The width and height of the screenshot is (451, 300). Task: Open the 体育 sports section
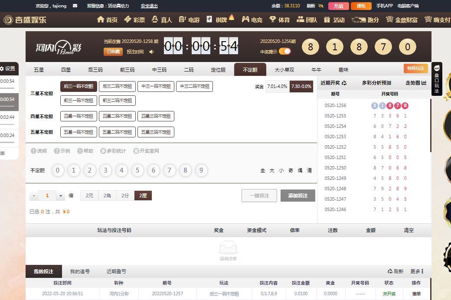coord(279,20)
